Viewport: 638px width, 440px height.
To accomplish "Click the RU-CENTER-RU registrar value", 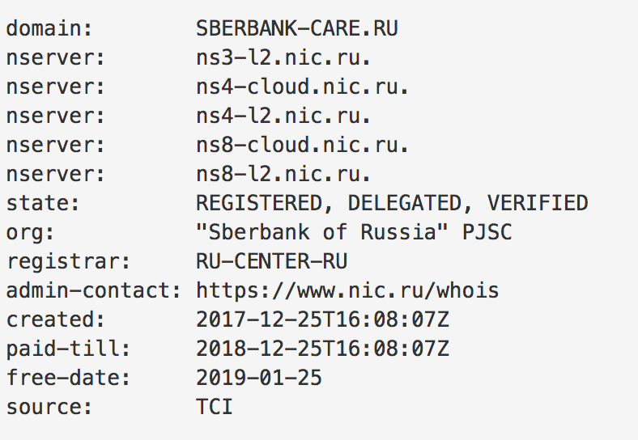I will (271, 261).
